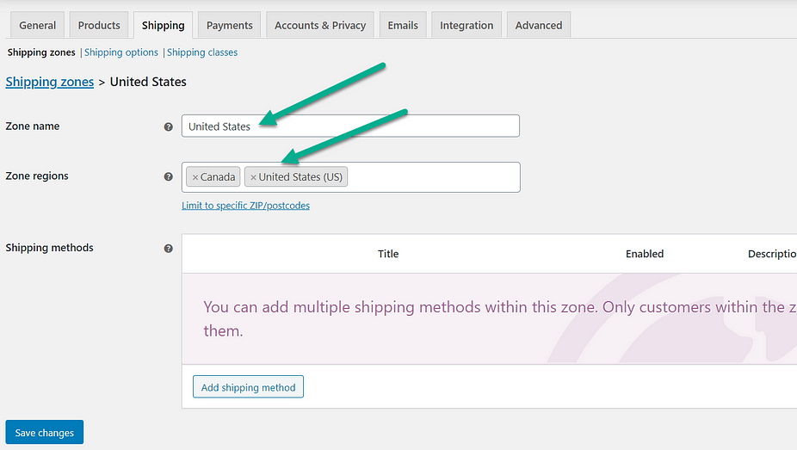Image resolution: width=797 pixels, height=450 pixels.
Task: Switch to the Products tab
Action: tap(99, 25)
